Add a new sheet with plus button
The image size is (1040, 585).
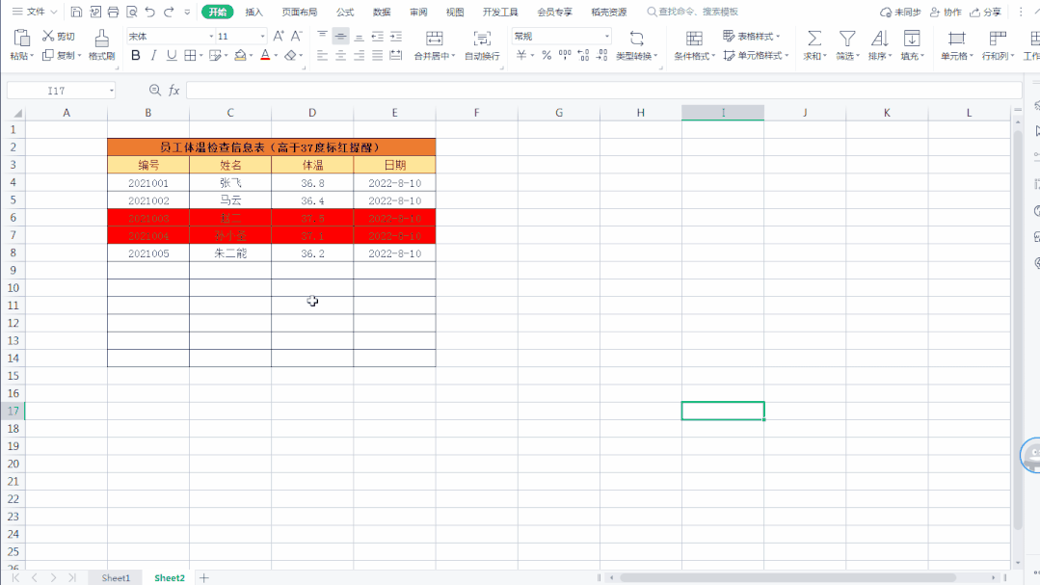coord(204,577)
